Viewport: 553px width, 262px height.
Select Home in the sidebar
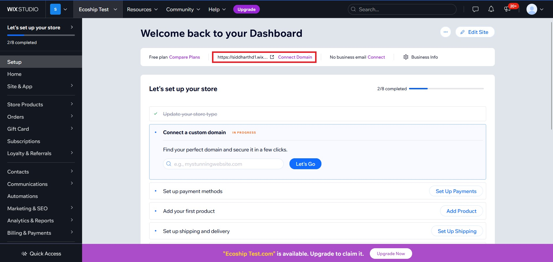point(14,74)
